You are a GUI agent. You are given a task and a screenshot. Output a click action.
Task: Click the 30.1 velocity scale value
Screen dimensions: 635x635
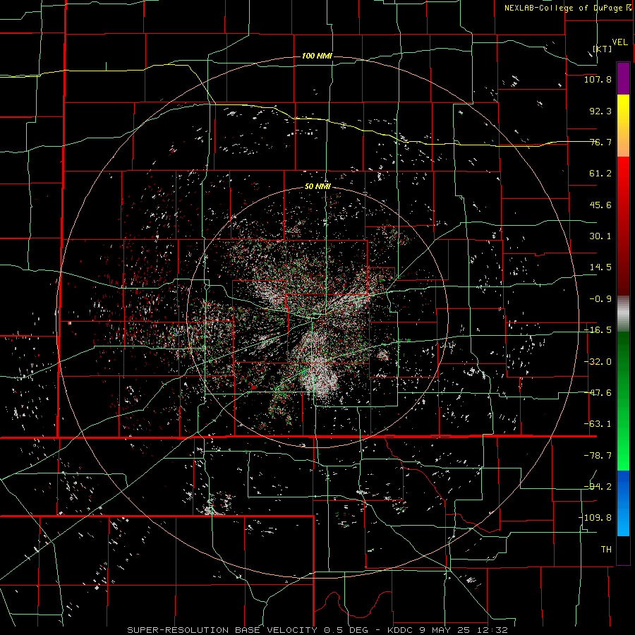click(600, 236)
